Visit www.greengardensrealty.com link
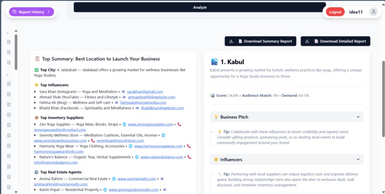The image size is (385, 194). click(134, 190)
